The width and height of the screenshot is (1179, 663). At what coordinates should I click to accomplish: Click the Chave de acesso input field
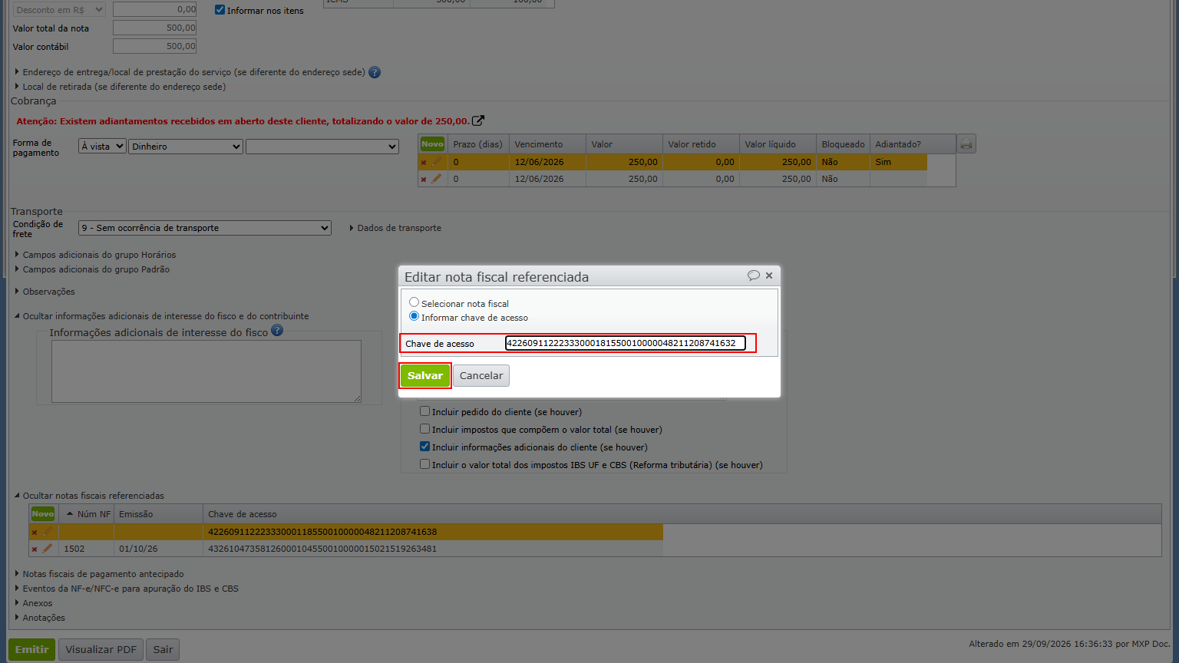625,343
